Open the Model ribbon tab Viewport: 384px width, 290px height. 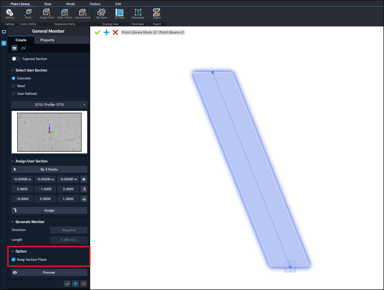click(71, 4)
